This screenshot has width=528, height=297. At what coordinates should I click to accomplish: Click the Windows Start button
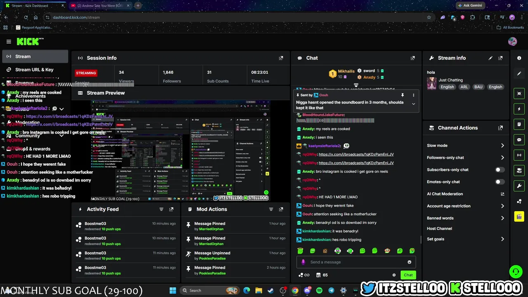coord(173,290)
